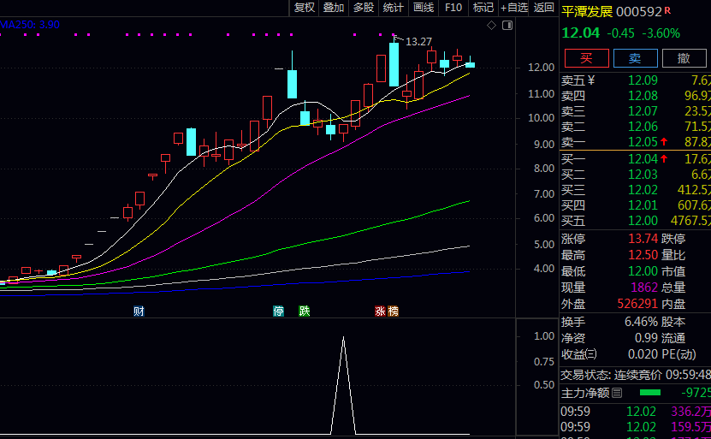Open the 复权 adjustment menu
Viewport: 711px width, 439px height.
pos(304,8)
